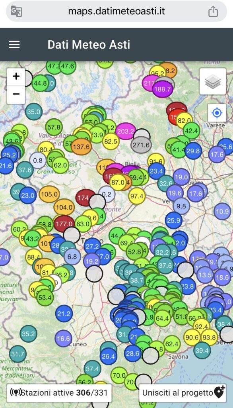Viewport: 233px width, 408px height.
Task: Open the Unisciti al progetto button
Action: click(183, 392)
